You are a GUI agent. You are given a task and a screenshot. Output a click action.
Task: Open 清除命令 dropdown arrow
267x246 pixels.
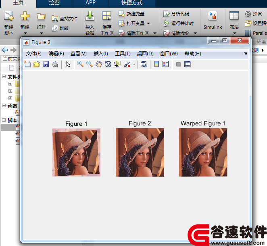(x=195, y=33)
